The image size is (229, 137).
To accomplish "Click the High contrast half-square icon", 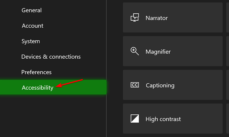I will [135, 119].
